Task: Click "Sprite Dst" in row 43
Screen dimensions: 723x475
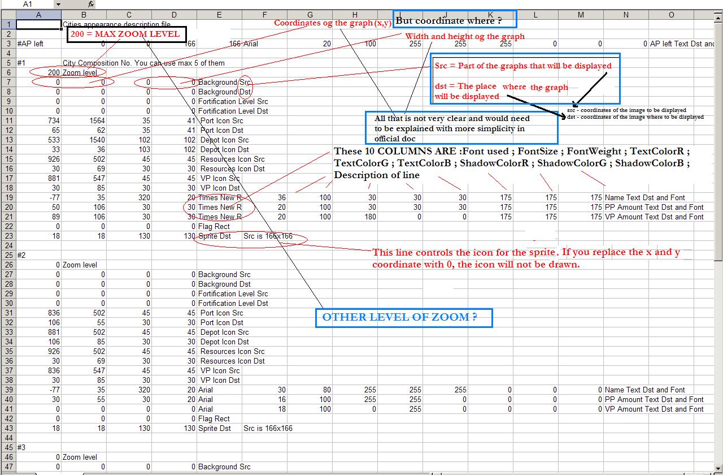Action: [x=215, y=428]
